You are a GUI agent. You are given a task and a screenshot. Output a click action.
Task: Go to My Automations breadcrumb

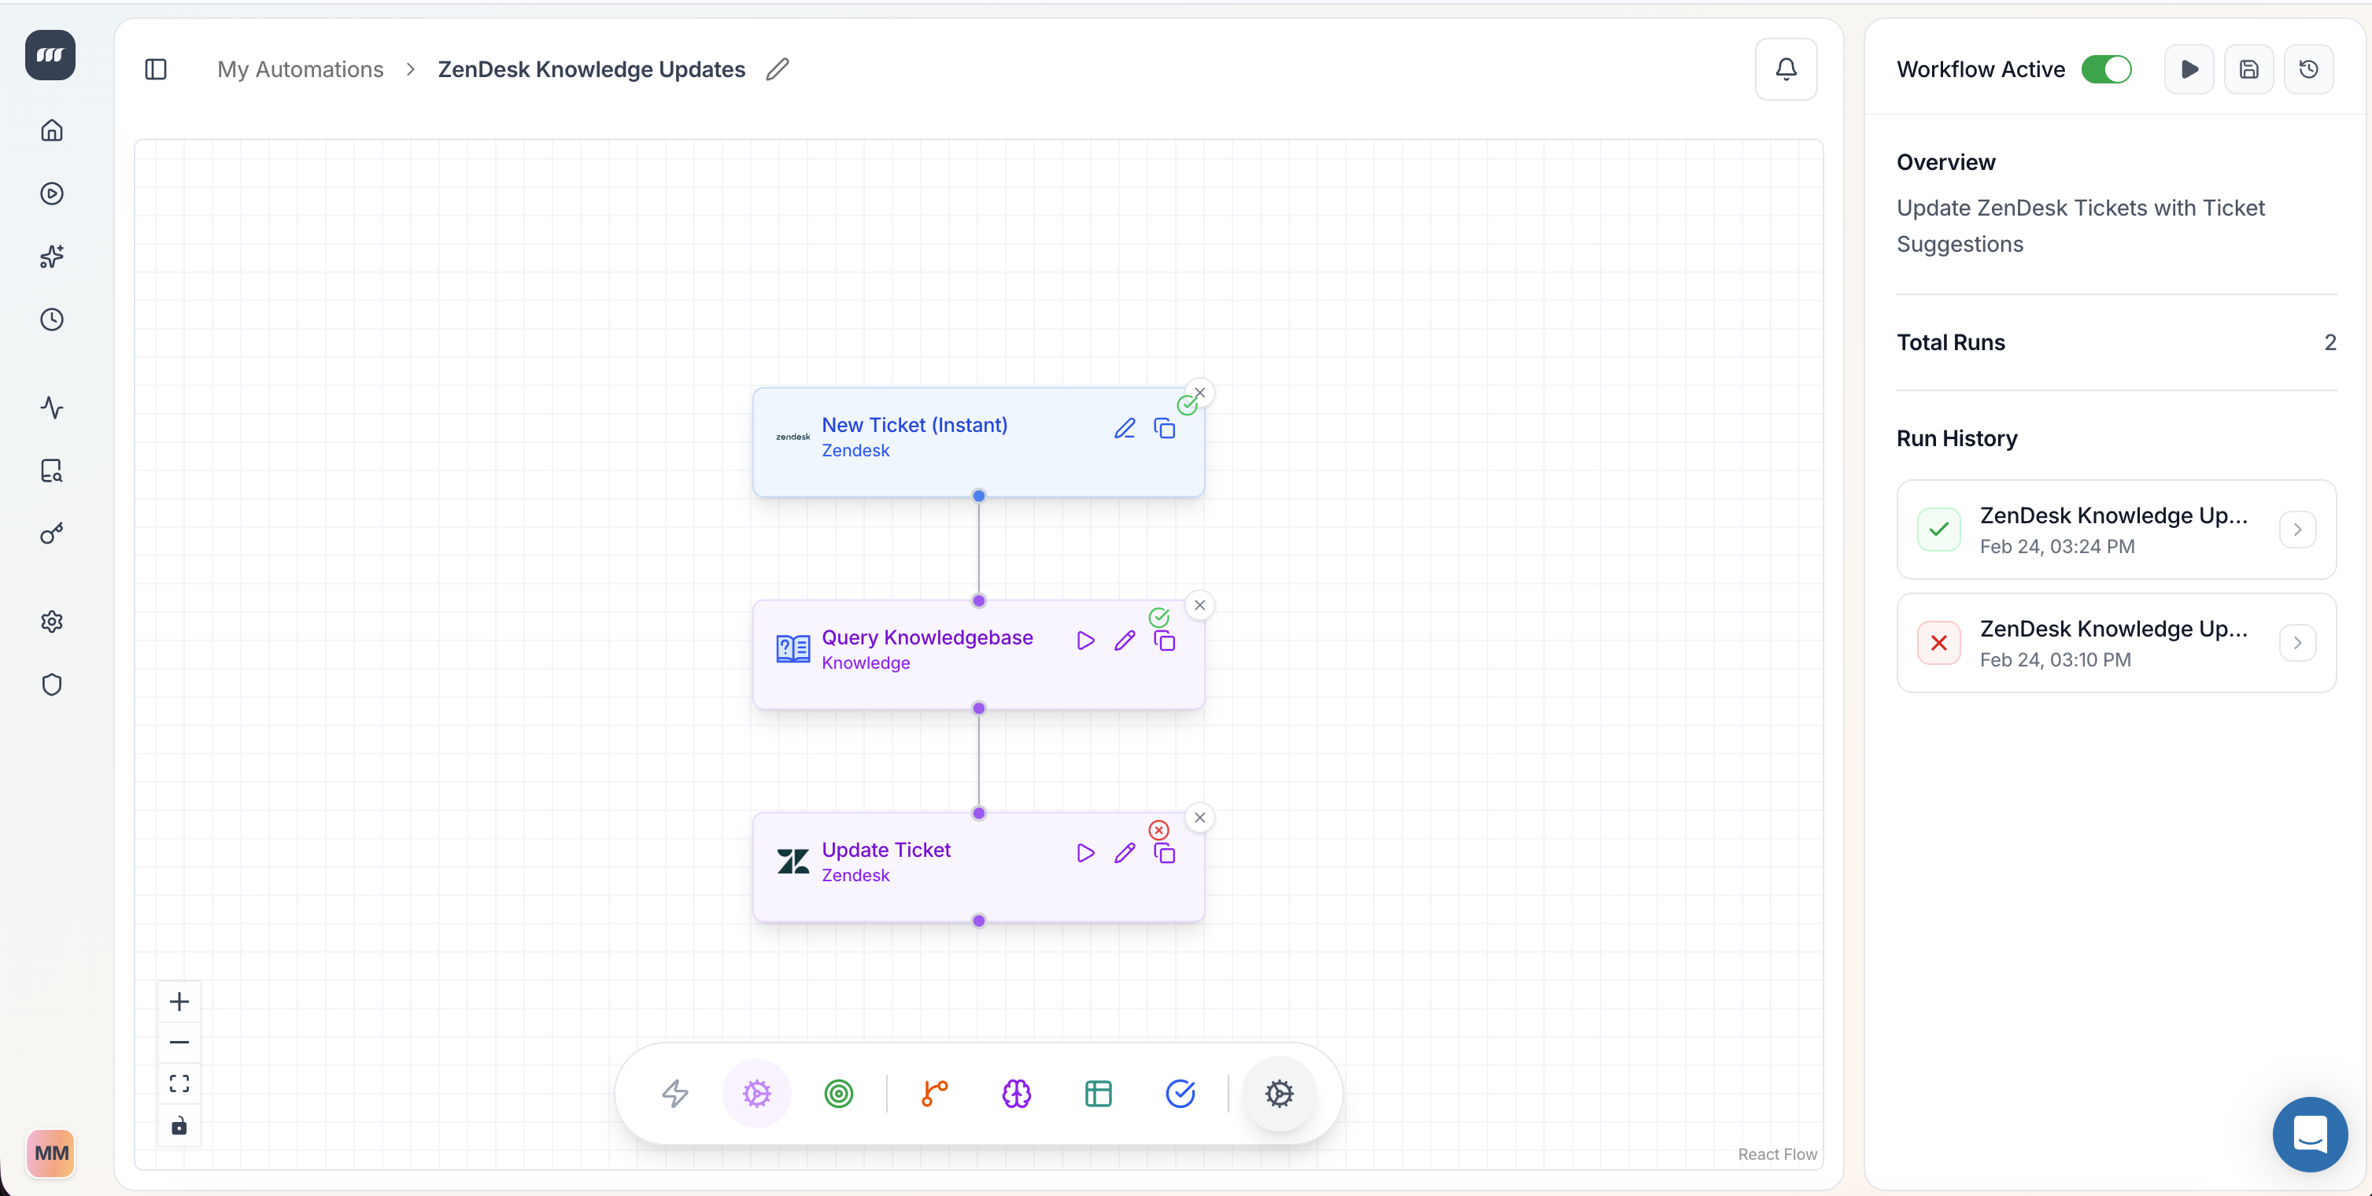[300, 69]
